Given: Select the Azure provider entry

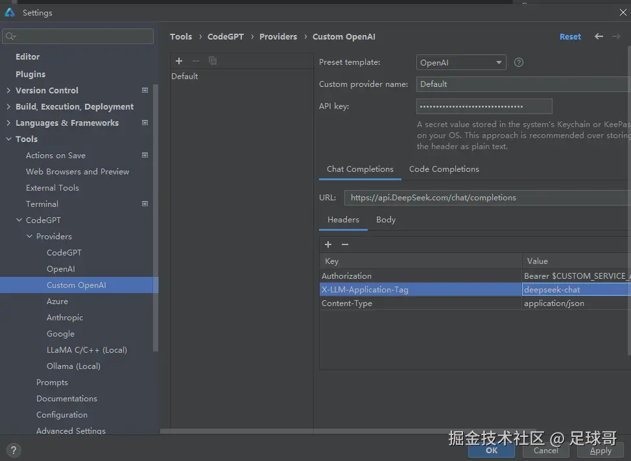Looking at the screenshot, I should click(57, 301).
